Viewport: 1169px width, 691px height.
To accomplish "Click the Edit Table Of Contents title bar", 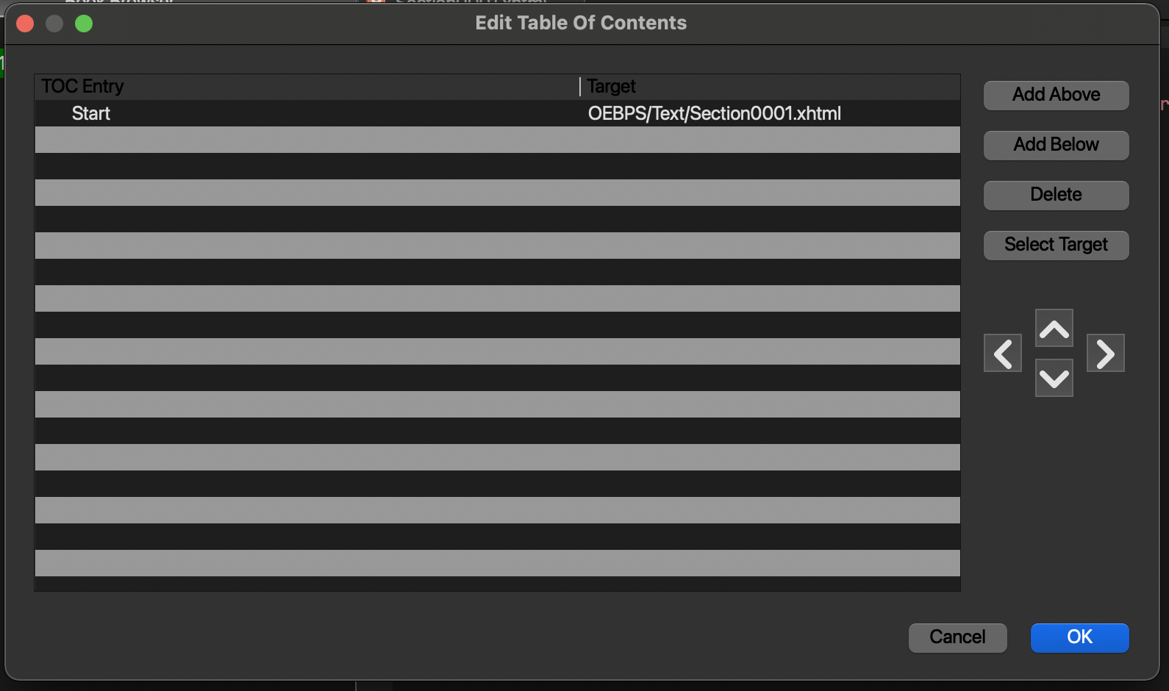I will (x=581, y=24).
